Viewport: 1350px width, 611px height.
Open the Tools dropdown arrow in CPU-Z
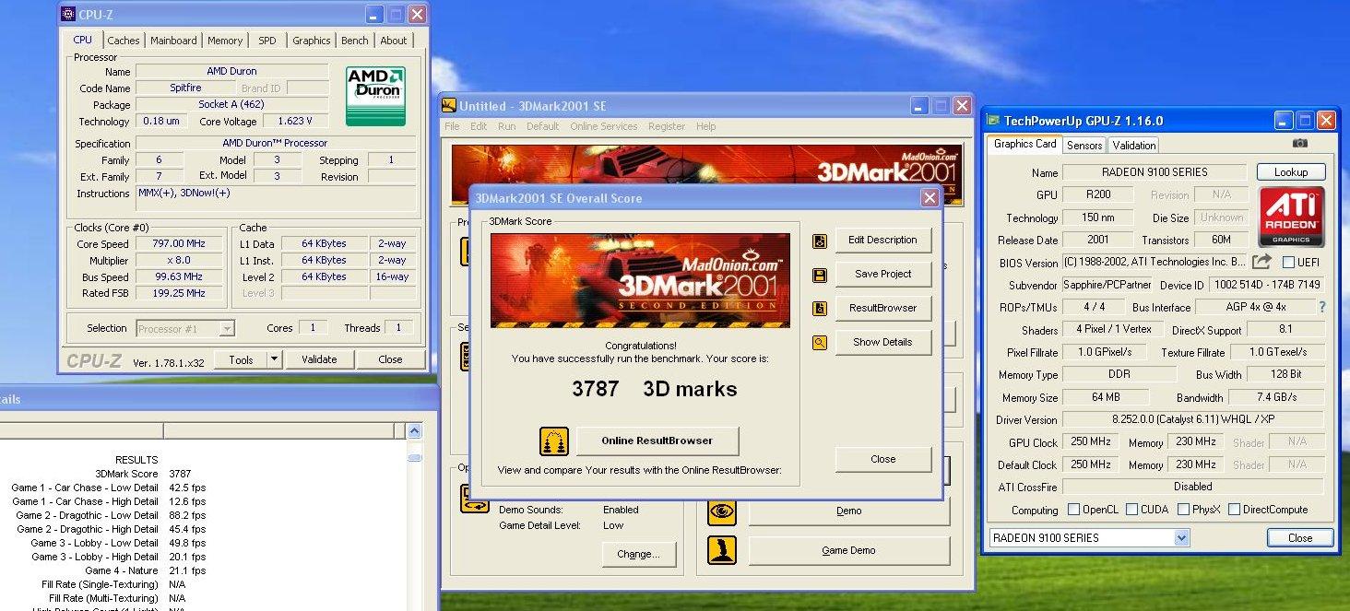[274, 359]
